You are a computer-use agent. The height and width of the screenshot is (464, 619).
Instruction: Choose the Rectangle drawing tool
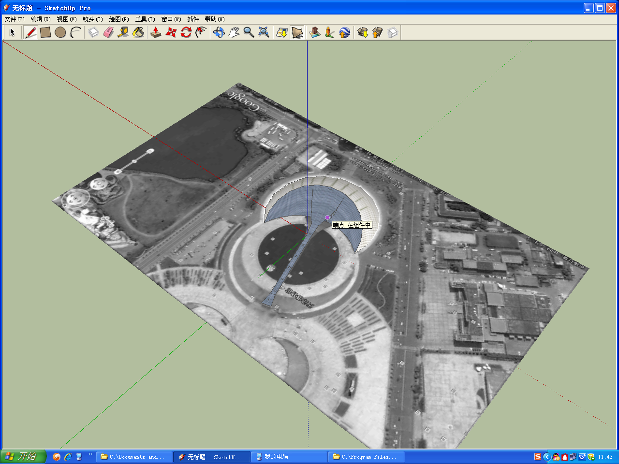(45, 32)
